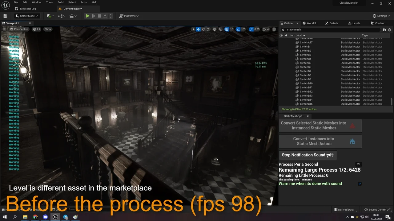394x221 pixels.
Task: Click the Save Current Level icon
Action: click(5, 16)
